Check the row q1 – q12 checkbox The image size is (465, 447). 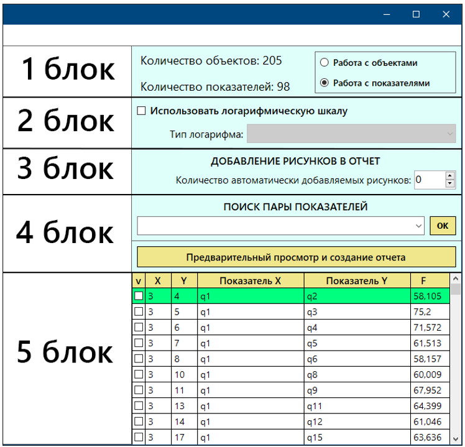[139, 422]
